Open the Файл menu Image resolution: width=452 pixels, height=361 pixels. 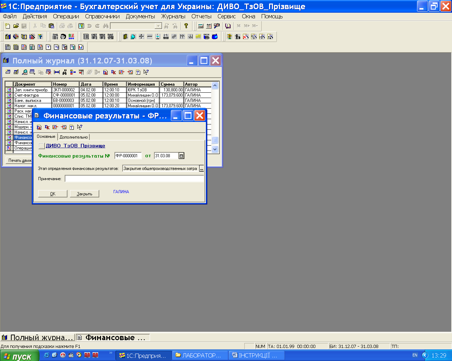click(x=10, y=16)
